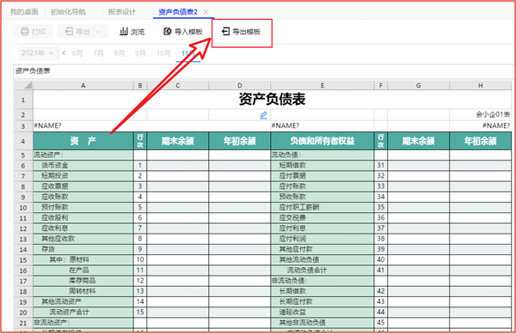Select the 6月 month
Screen dimensions: 516x334
point(77,53)
